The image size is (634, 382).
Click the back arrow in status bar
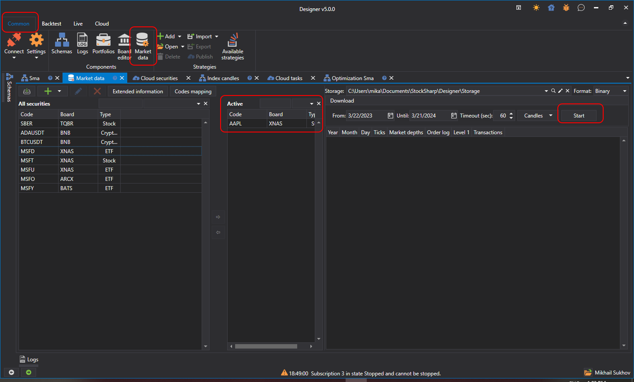[11, 372]
